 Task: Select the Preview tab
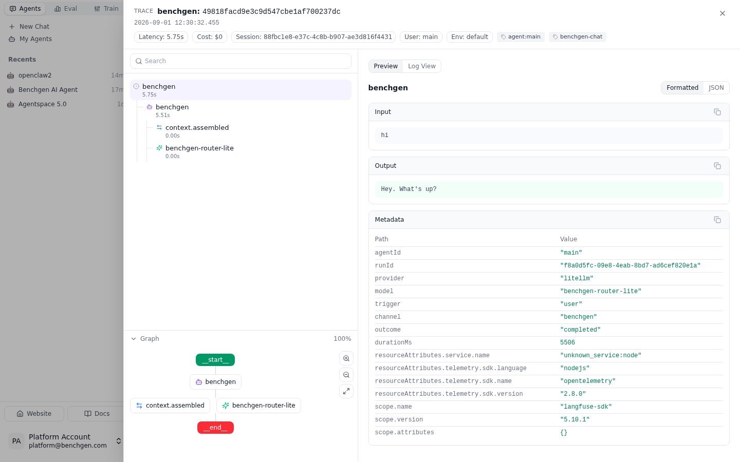tap(386, 66)
